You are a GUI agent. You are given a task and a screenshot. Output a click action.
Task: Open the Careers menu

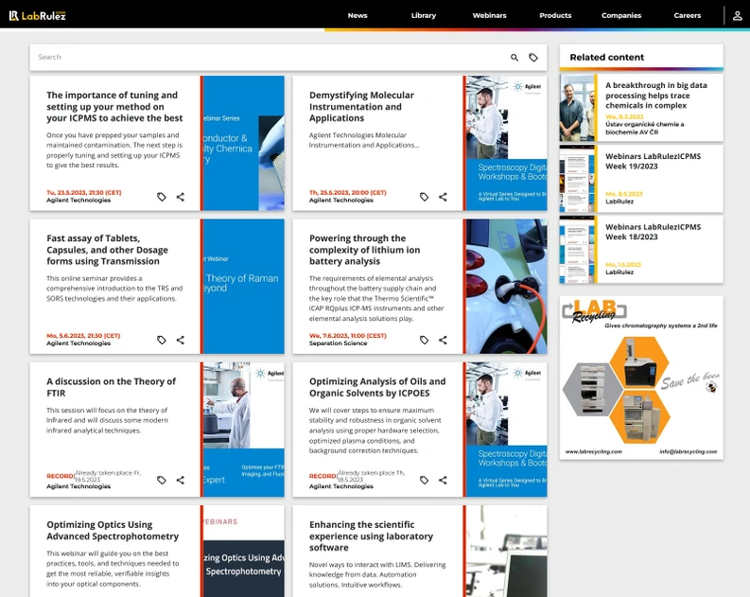click(x=688, y=15)
